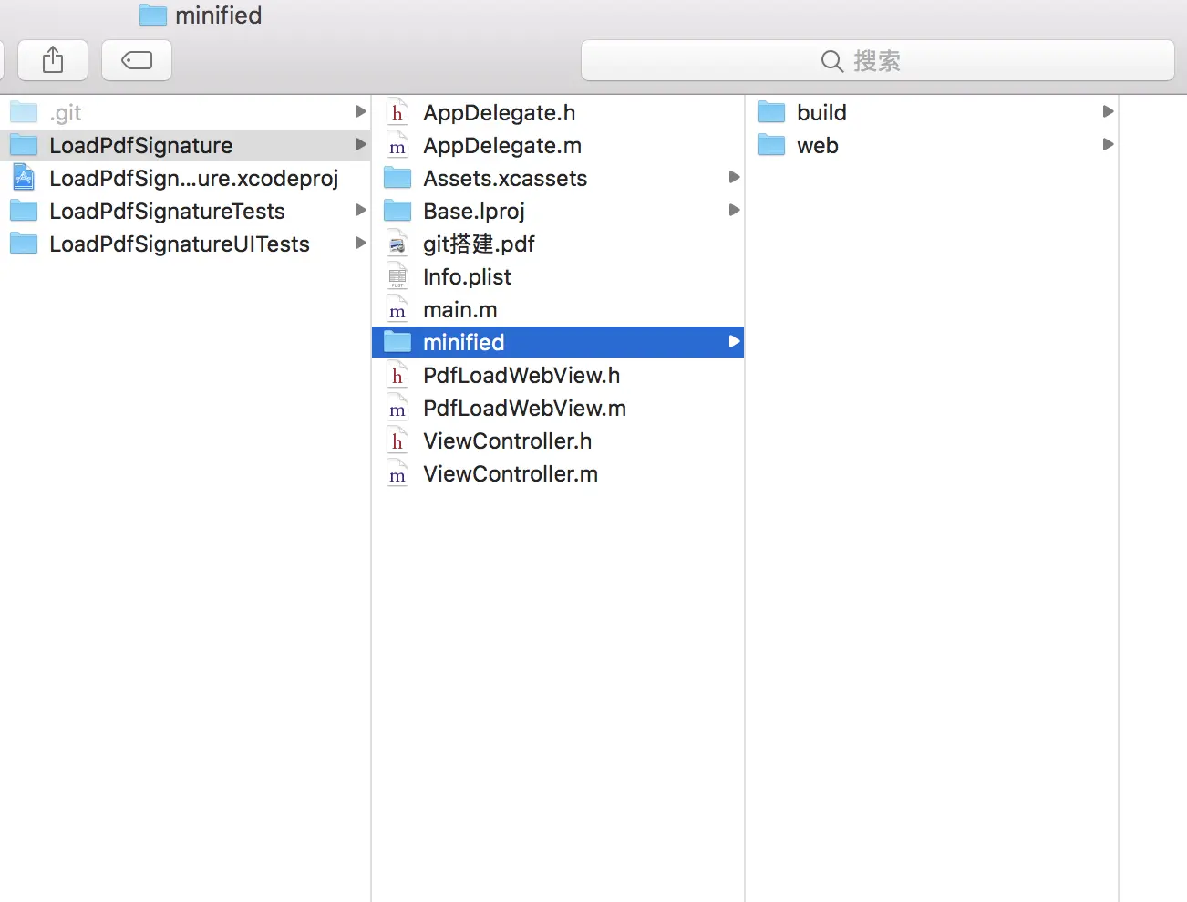Select the AppDelegate.h file name
Screen dimensions: 1187x902
tap(500, 113)
